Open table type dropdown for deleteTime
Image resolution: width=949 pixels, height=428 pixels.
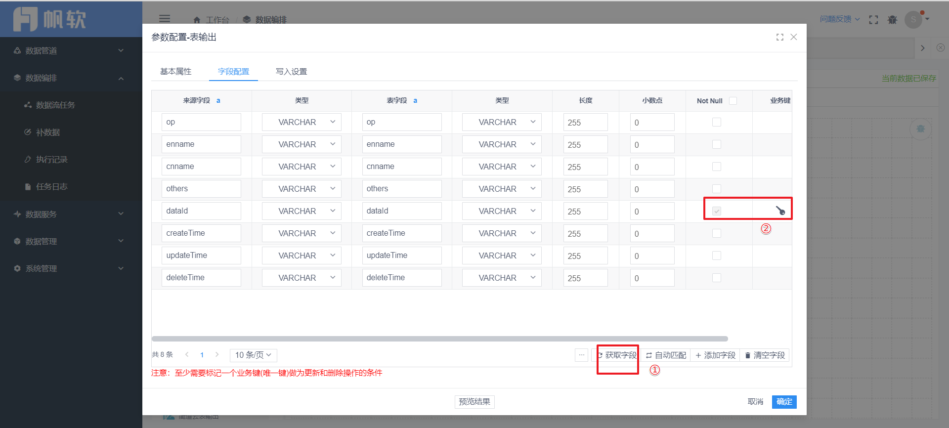502,278
